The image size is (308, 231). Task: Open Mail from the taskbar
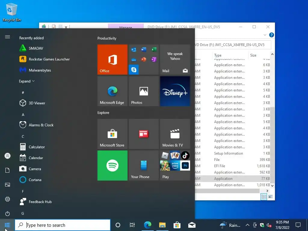pyautogui.click(x=192, y=225)
